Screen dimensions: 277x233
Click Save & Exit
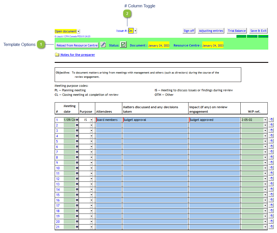point(258,31)
